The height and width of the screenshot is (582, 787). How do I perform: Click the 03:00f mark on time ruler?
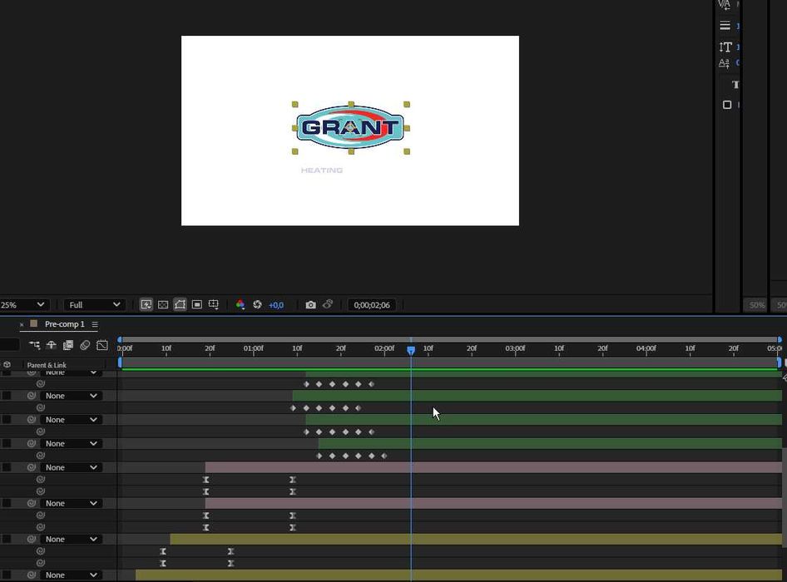[x=516, y=348]
